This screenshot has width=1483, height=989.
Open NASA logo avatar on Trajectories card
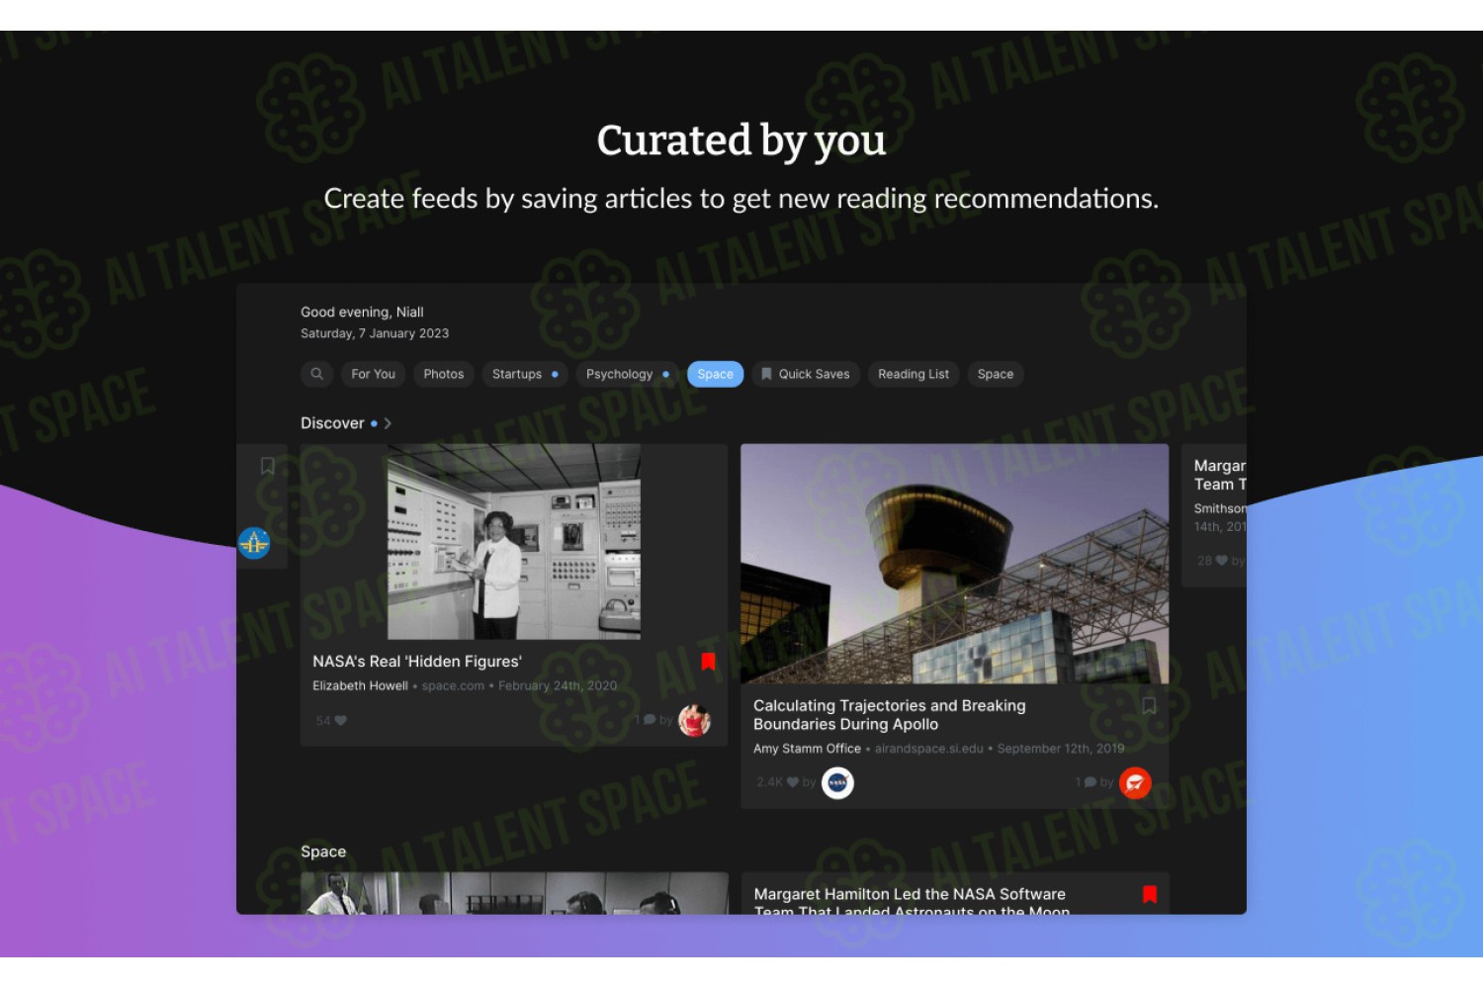pyautogui.click(x=837, y=783)
